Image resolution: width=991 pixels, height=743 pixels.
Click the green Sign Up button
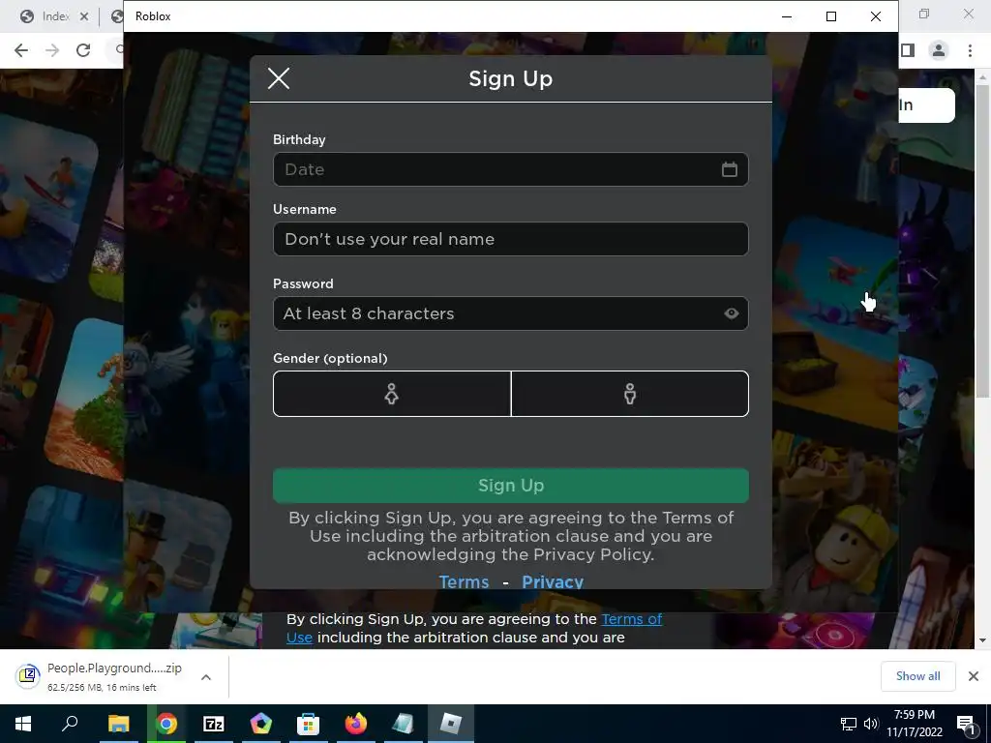[511, 486]
